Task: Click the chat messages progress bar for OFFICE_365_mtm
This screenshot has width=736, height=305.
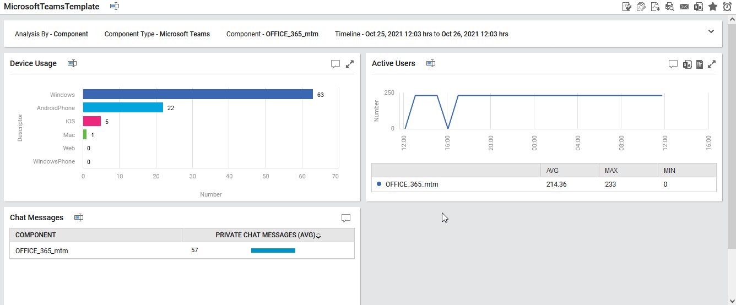Action: [x=273, y=250]
